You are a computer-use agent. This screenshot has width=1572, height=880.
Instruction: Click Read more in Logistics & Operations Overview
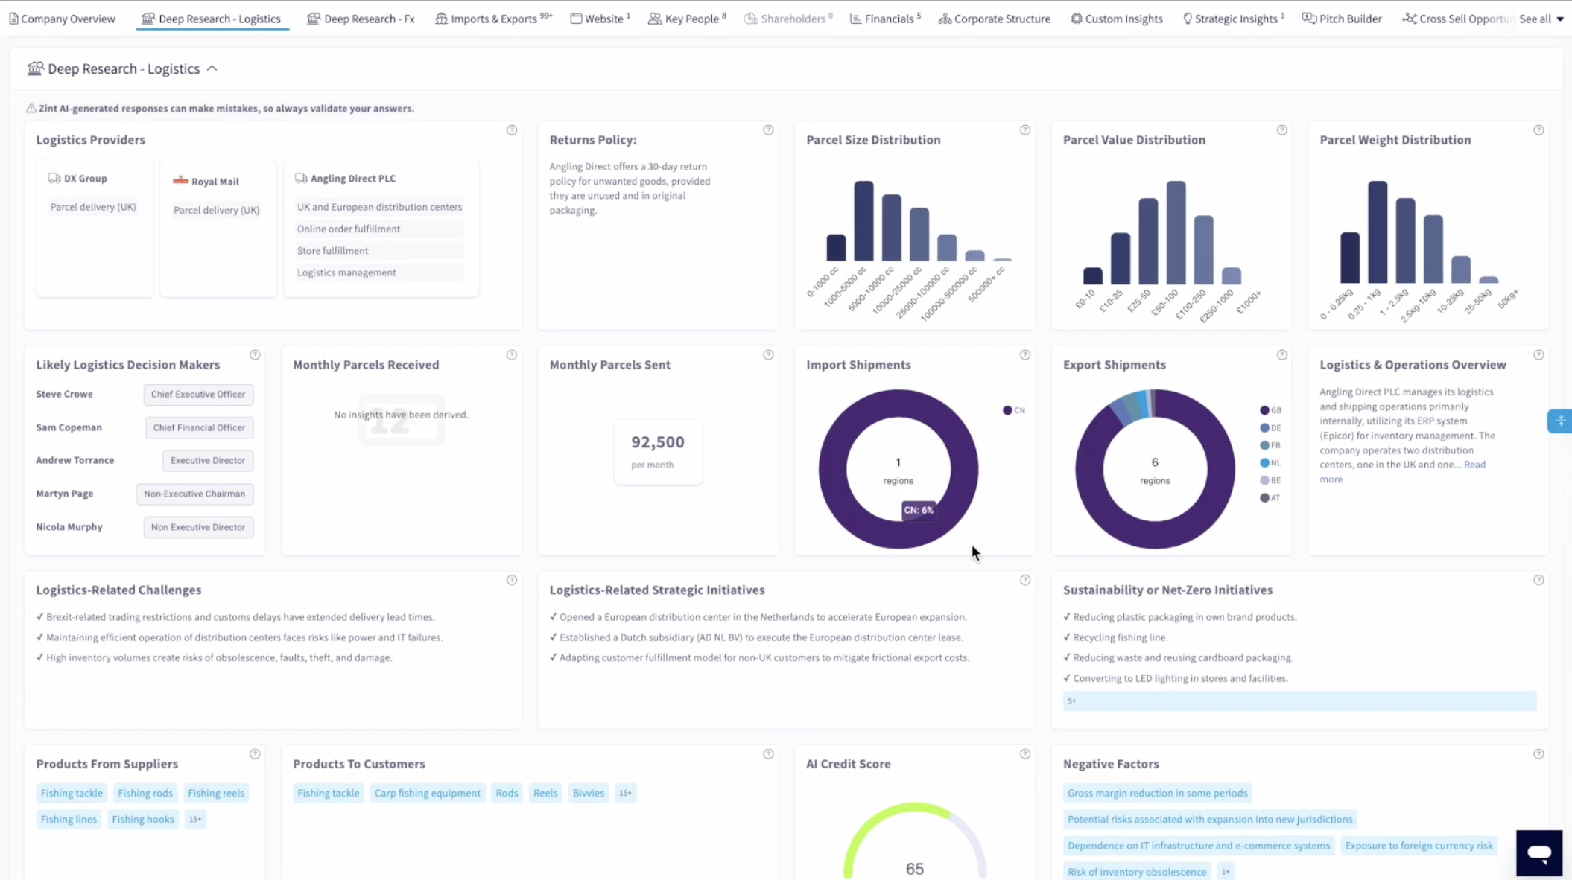[x=1474, y=465]
